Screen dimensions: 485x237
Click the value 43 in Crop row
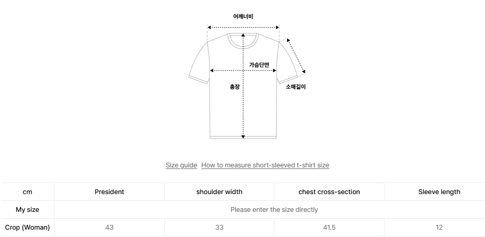(109, 228)
